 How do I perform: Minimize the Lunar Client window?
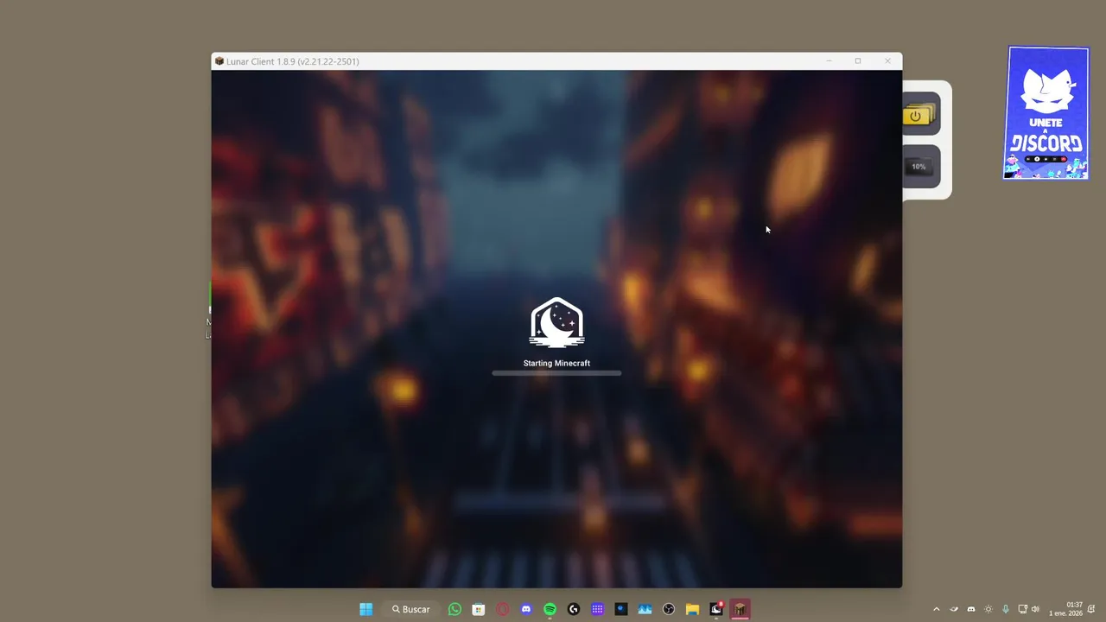pos(829,61)
